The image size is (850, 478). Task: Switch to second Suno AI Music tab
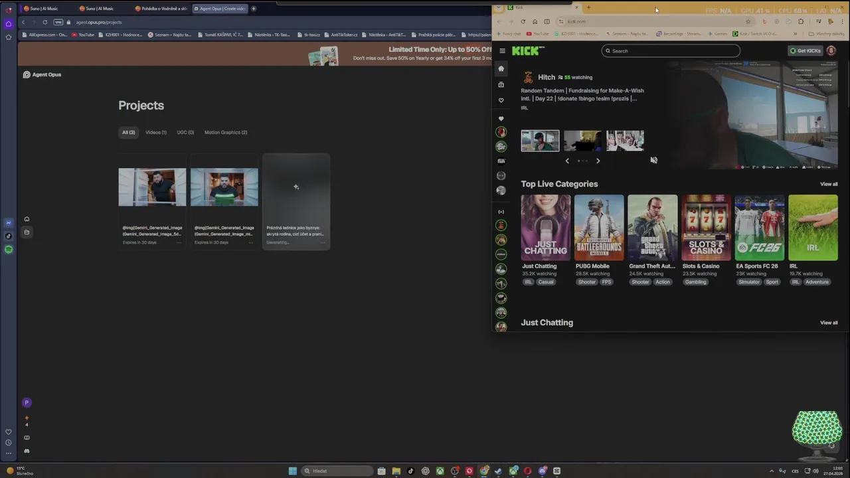[x=102, y=9]
